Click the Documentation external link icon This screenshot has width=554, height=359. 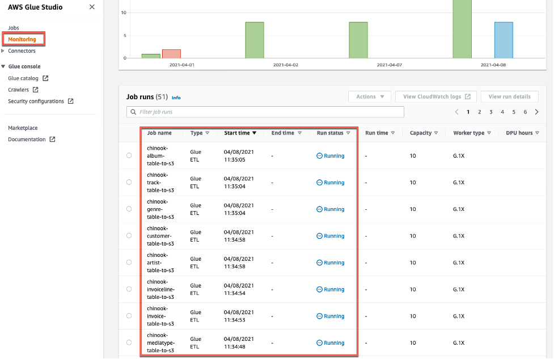(x=52, y=140)
